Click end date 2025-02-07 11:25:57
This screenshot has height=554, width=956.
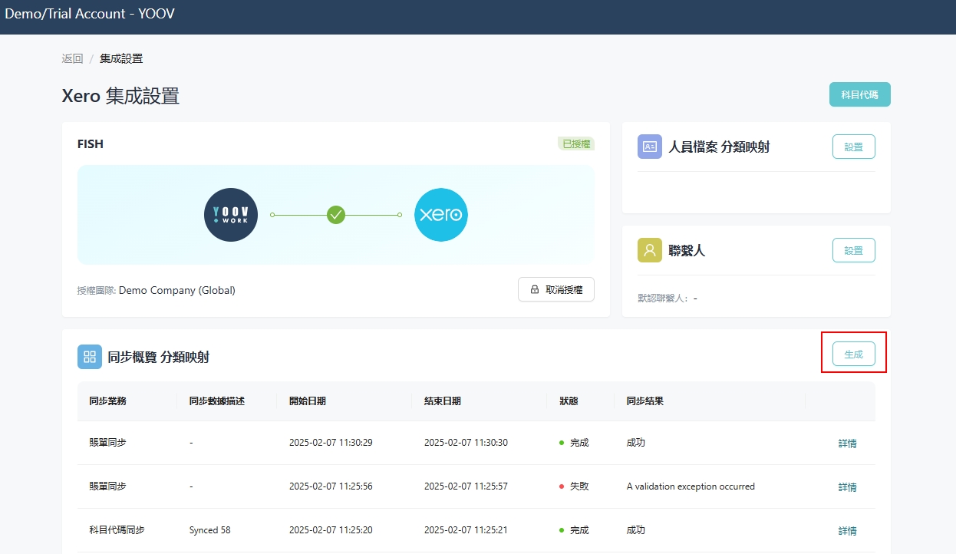pyautogui.click(x=466, y=486)
